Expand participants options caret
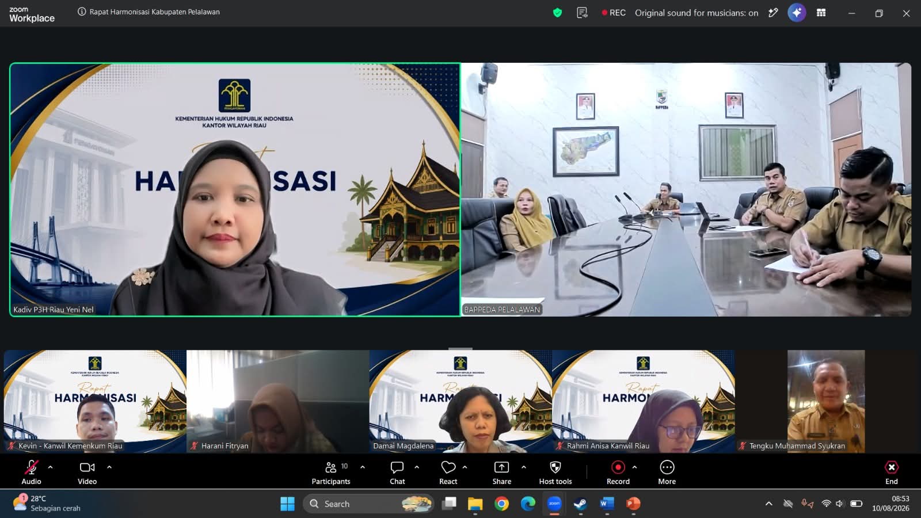This screenshot has height=518, width=921. 363,467
